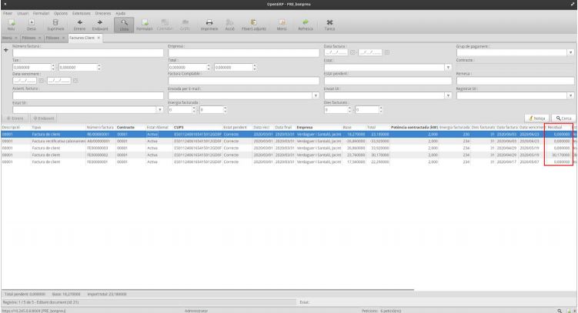
Task: Click the Imprimeix printer icon
Action: (209, 25)
